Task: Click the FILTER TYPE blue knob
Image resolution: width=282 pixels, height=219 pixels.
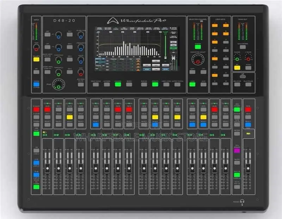Action: pyautogui.click(x=81, y=35)
